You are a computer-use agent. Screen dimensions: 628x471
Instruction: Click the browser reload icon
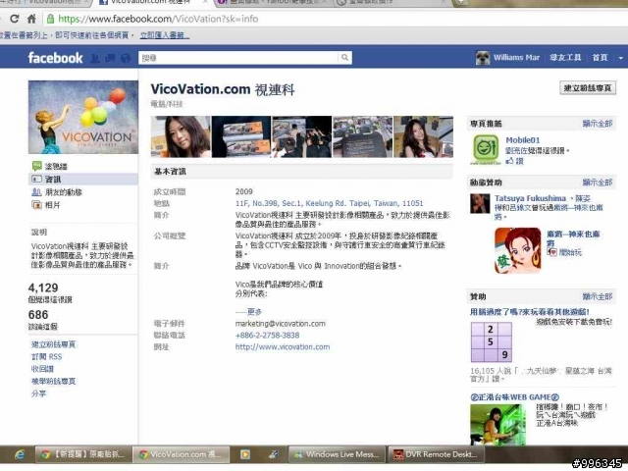15,19
